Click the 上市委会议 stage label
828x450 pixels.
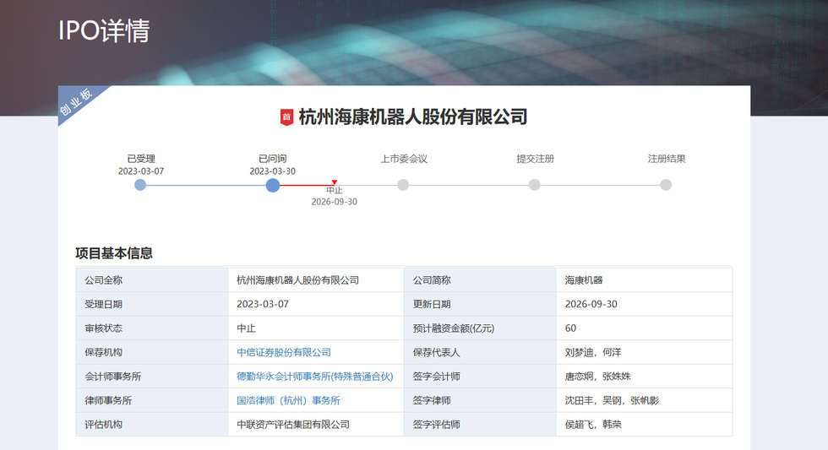(x=404, y=159)
